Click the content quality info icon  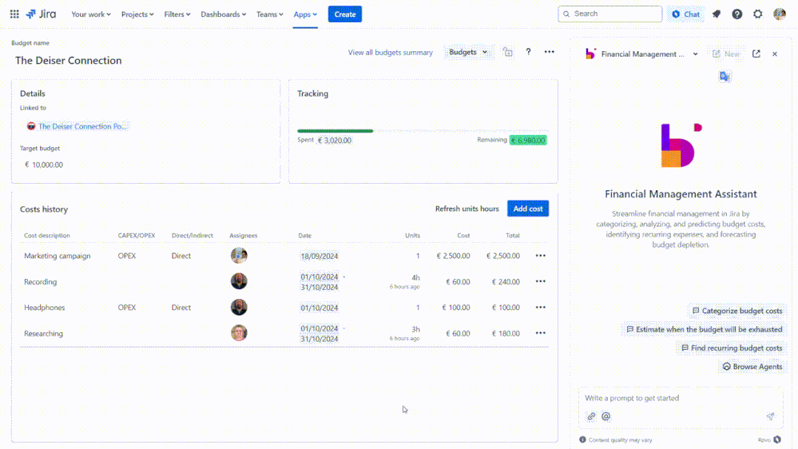[x=582, y=440]
